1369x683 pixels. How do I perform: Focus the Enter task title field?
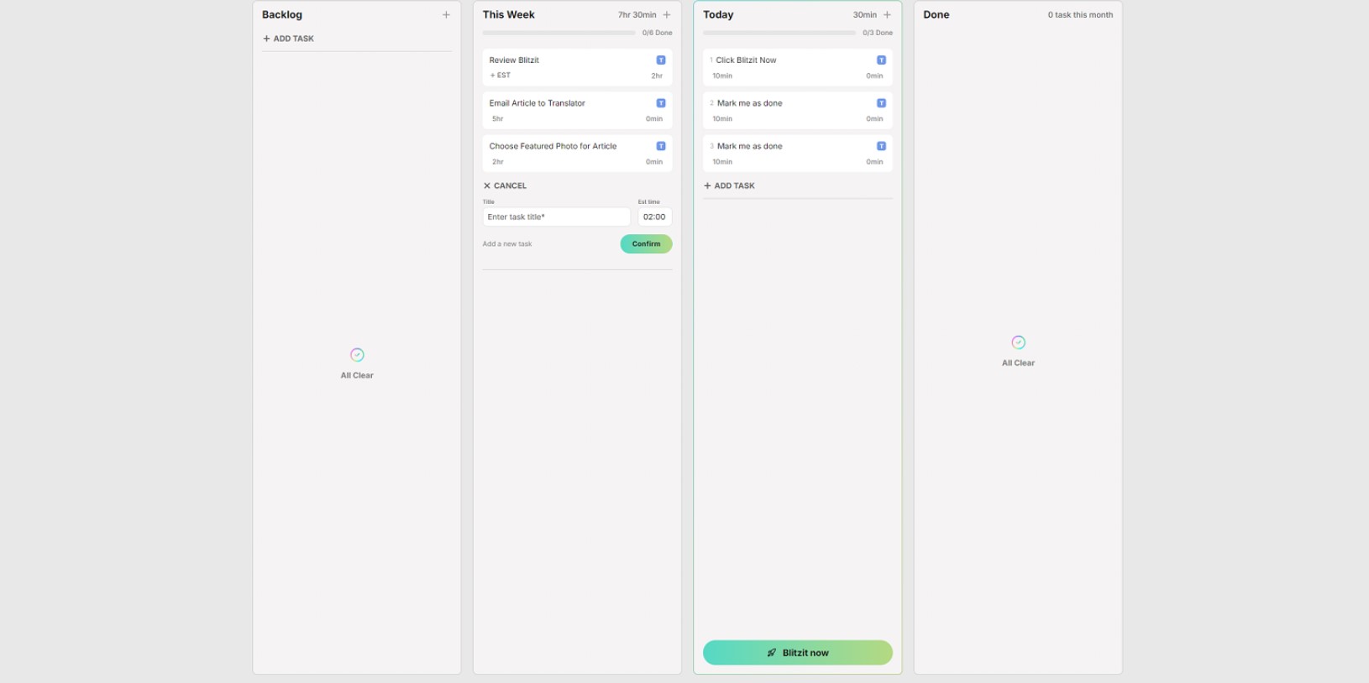point(556,216)
